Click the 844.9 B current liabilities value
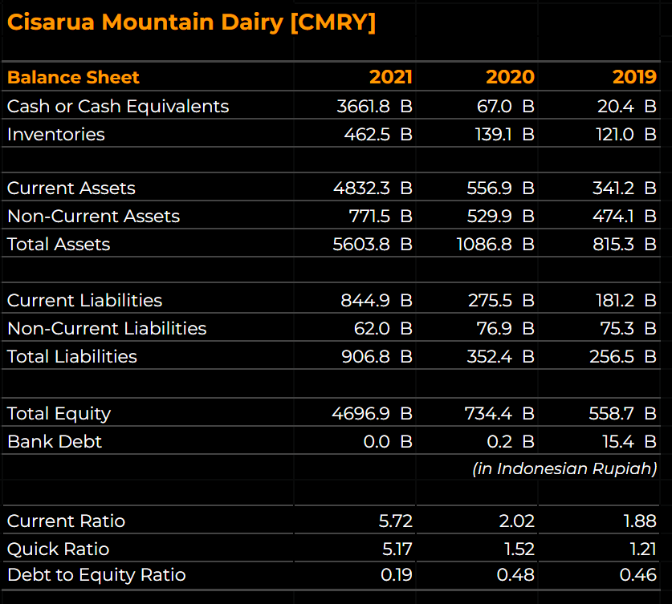 (377, 301)
